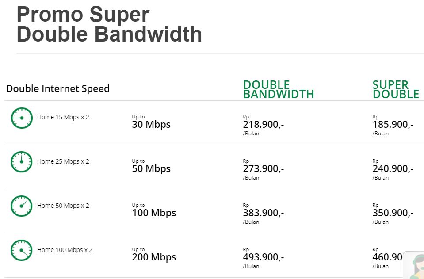
Task: Click the Home 50 Mbps speedometer icon
Action: click(x=22, y=206)
